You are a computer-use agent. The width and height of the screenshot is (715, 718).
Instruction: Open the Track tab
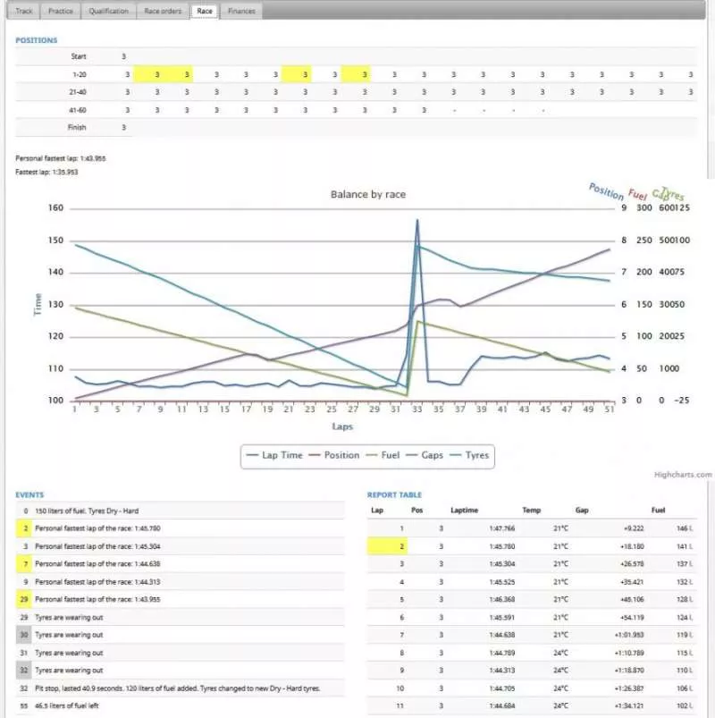point(24,12)
